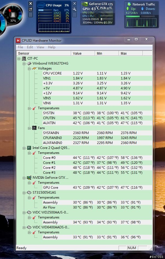Select the +12V voltage row
Screen dimensions: 165x259
97,93
